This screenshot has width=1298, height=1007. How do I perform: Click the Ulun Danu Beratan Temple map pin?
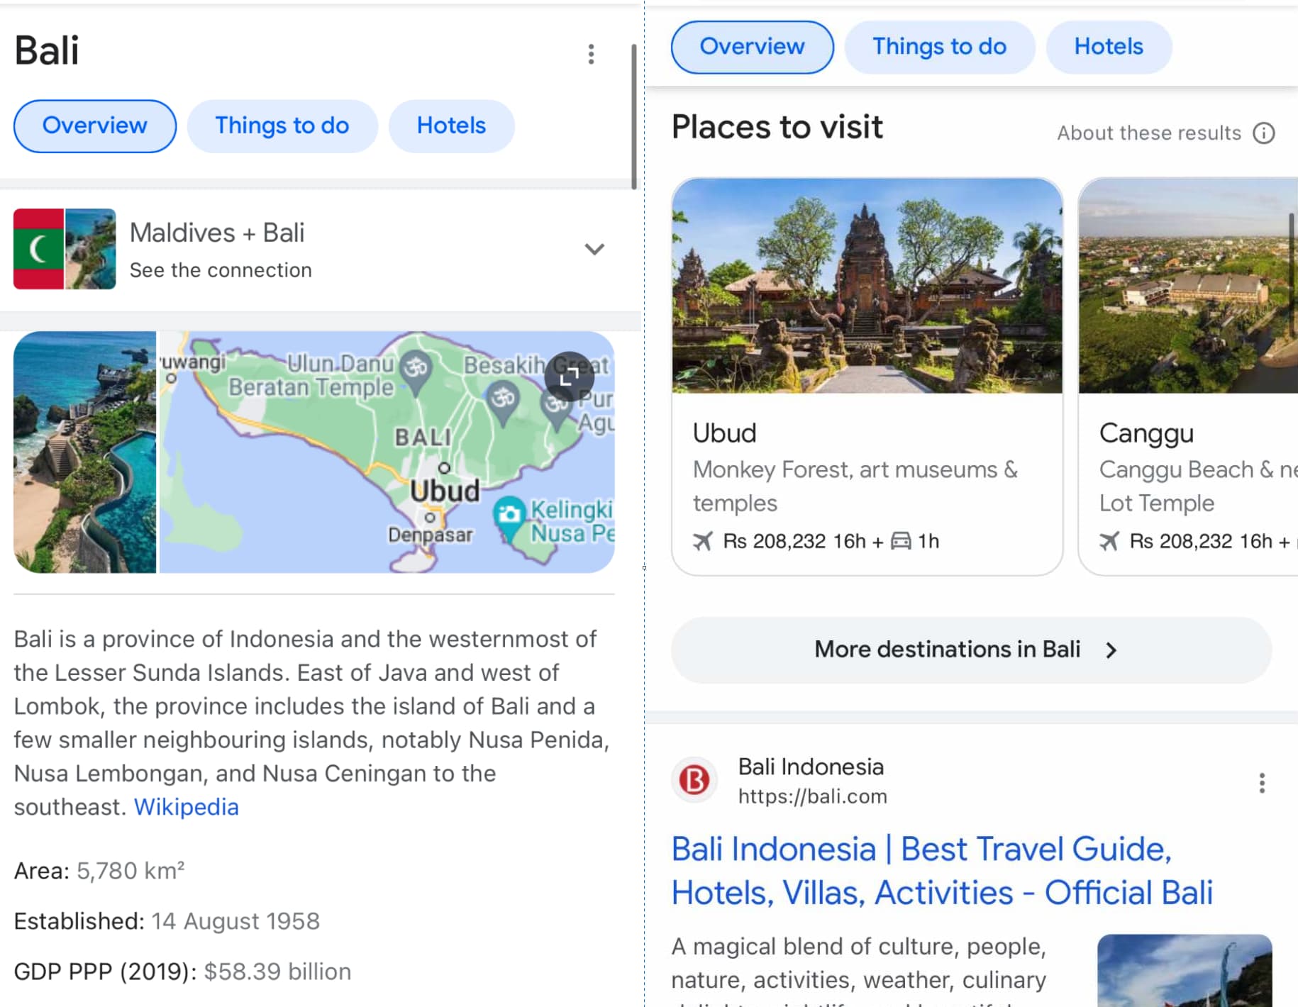click(416, 369)
